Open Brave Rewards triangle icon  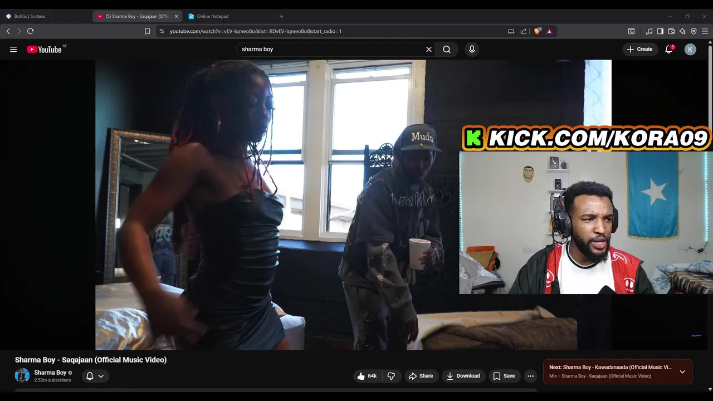[x=549, y=31]
